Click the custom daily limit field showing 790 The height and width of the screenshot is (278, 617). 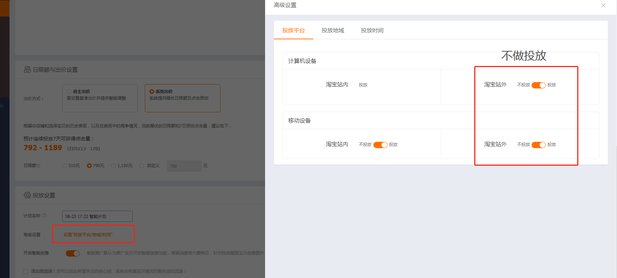(x=184, y=166)
